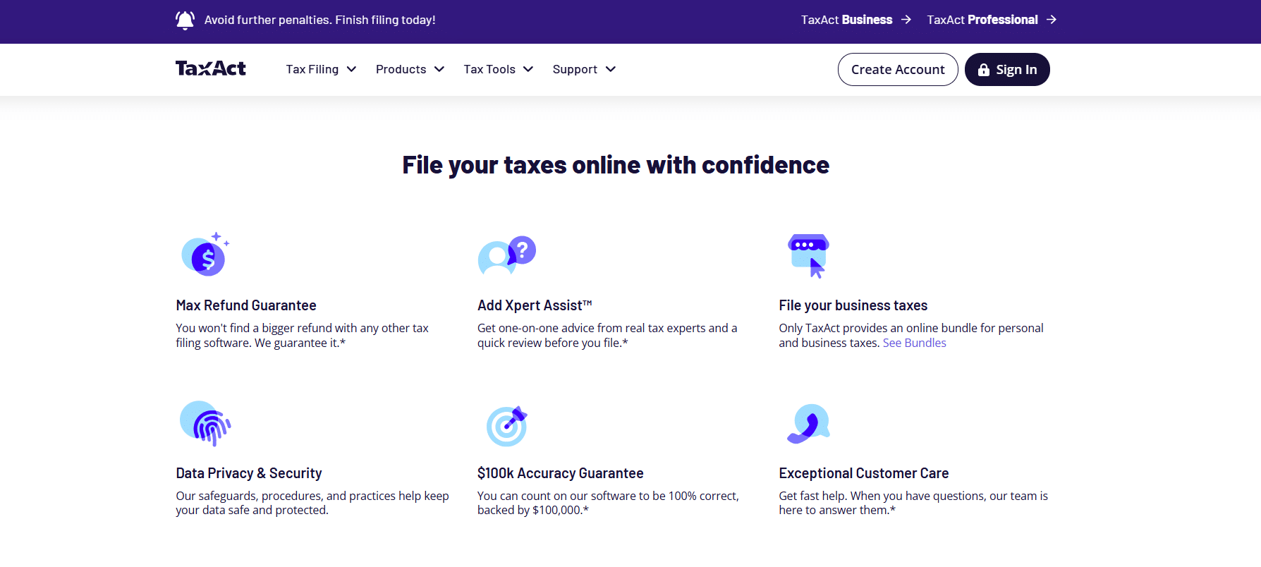The image size is (1261, 567).
Task: Click arrow next to TaxAct Professional
Action: [x=1052, y=20]
